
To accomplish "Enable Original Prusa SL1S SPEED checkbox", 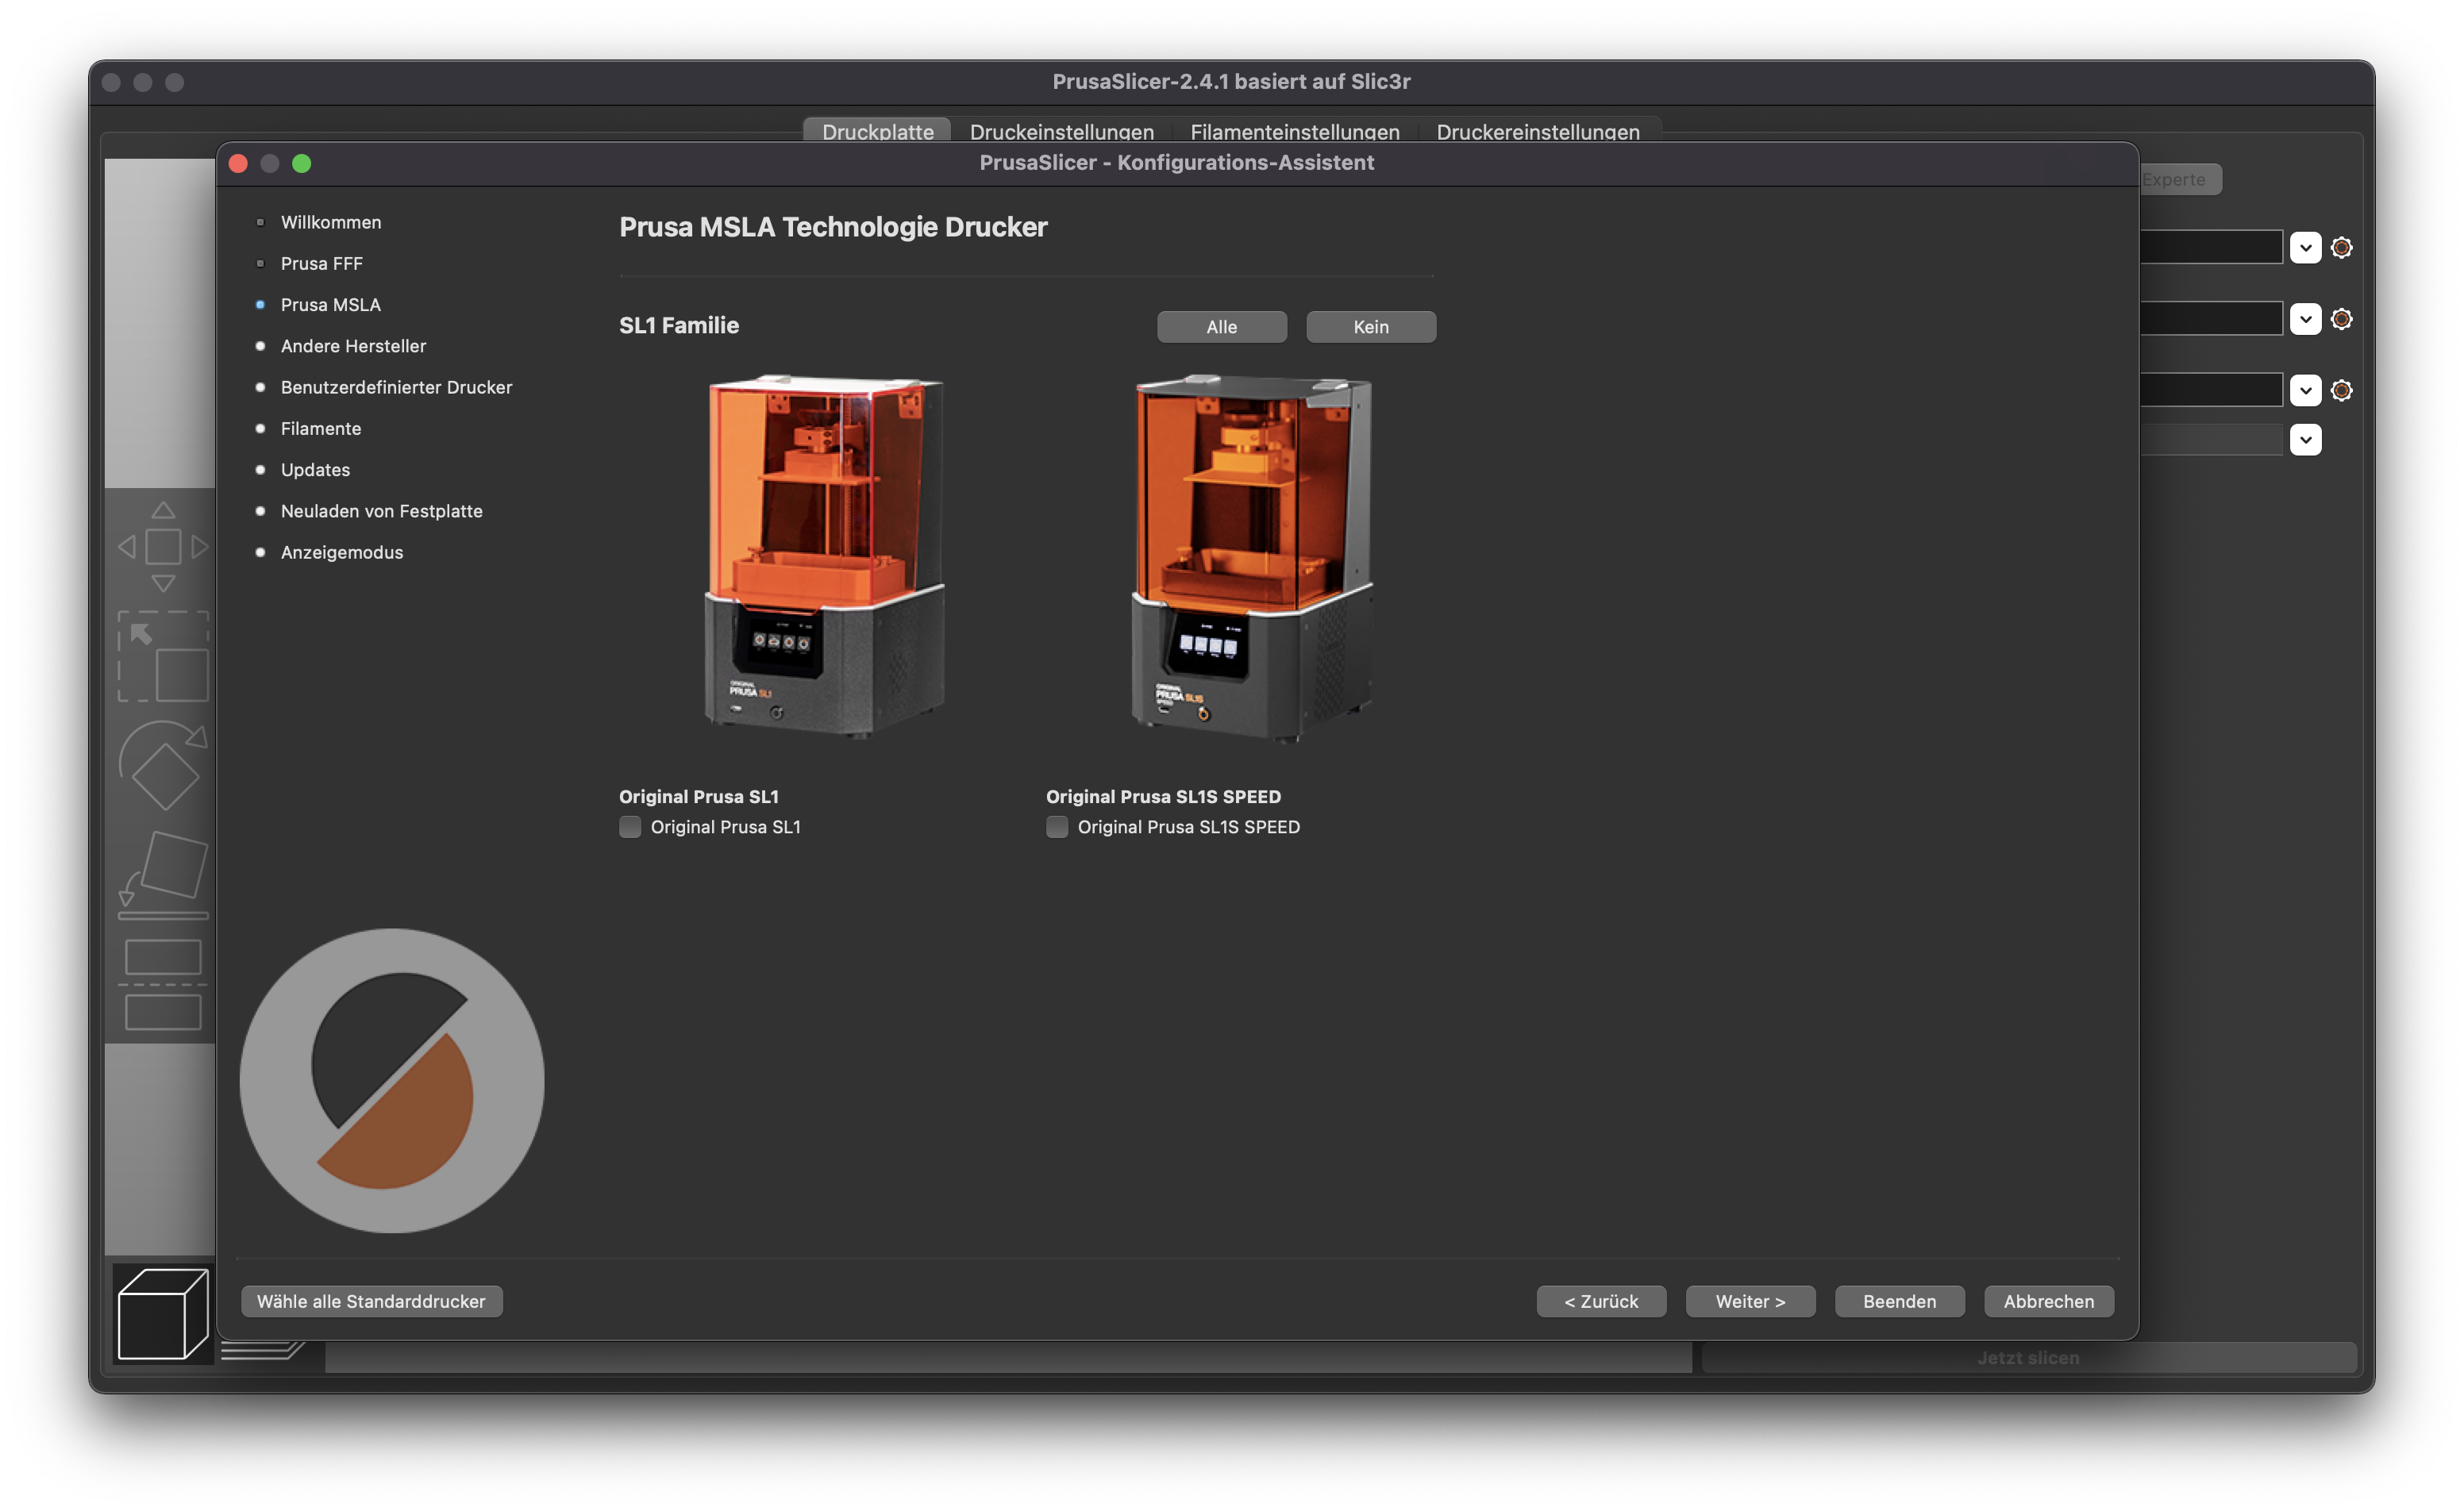I will coord(1057,827).
